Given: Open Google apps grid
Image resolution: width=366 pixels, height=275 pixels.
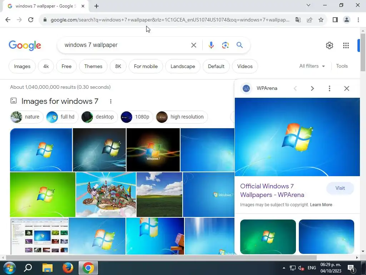Looking at the screenshot, I should click(x=346, y=45).
